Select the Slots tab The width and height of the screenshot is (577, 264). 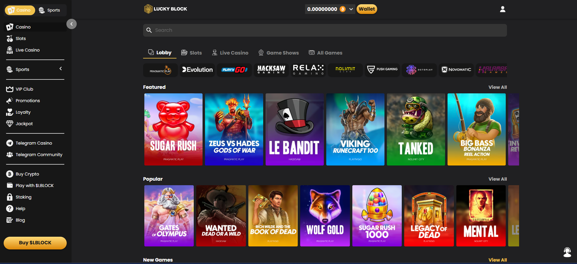point(192,53)
